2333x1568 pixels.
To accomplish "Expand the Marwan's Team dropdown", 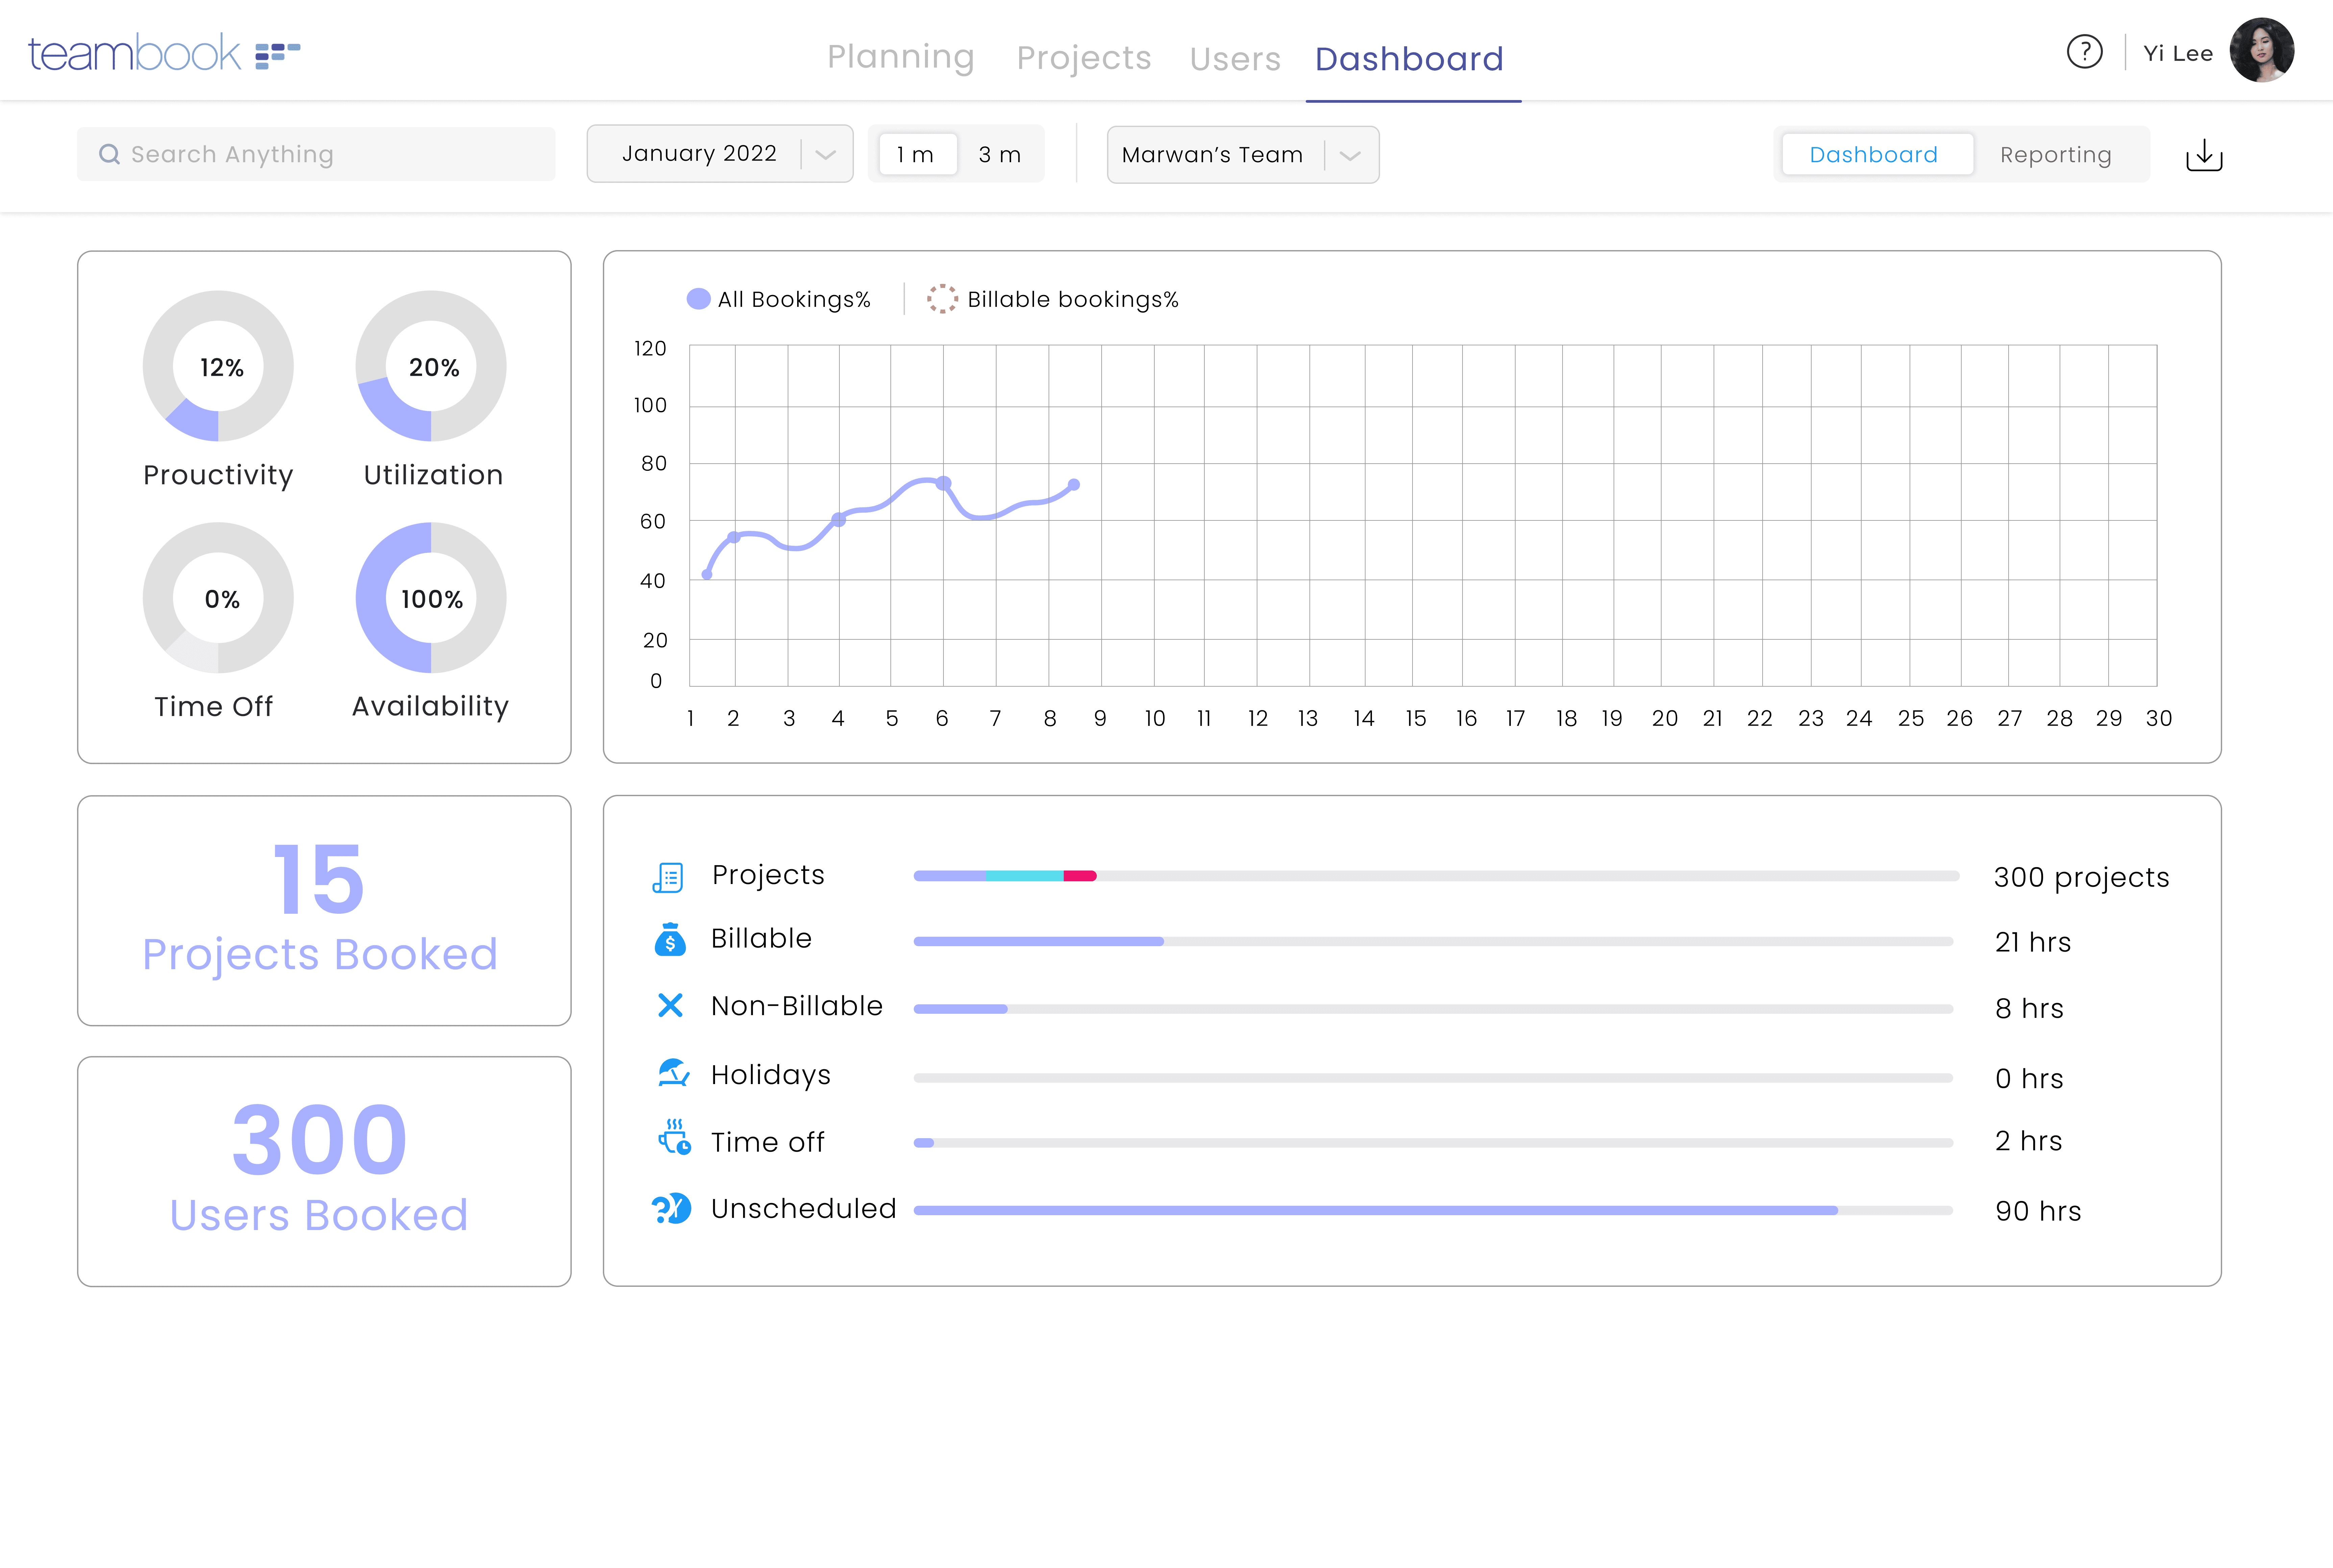I will click(1242, 155).
